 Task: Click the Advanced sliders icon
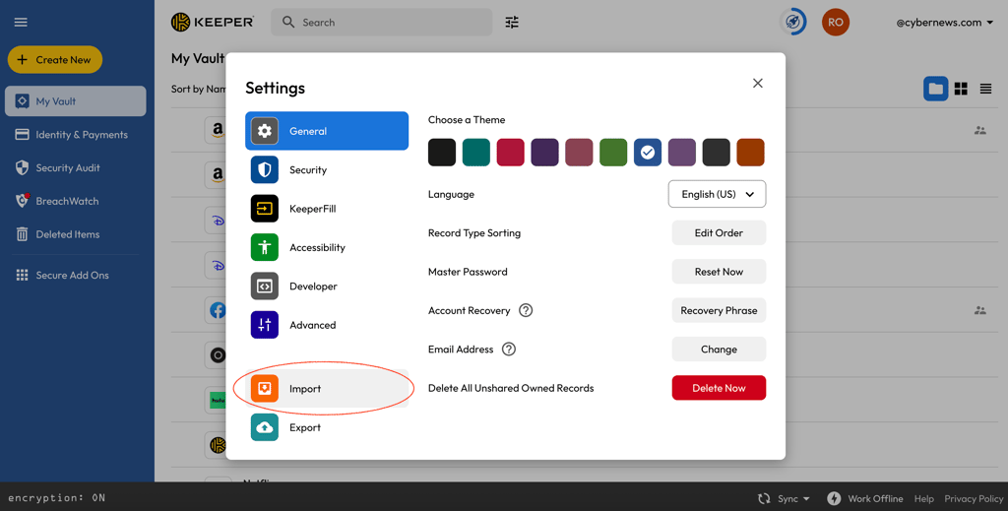(x=264, y=325)
